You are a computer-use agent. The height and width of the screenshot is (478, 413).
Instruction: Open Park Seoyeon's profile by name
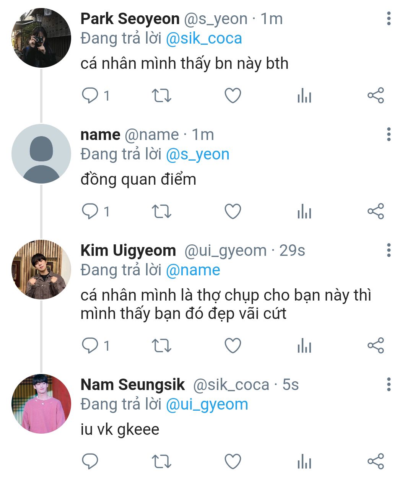(130, 19)
